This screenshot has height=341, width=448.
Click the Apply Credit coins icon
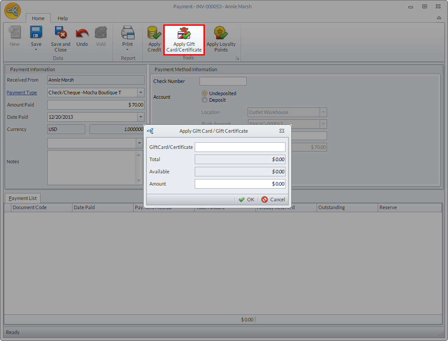[x=154, y=34]
